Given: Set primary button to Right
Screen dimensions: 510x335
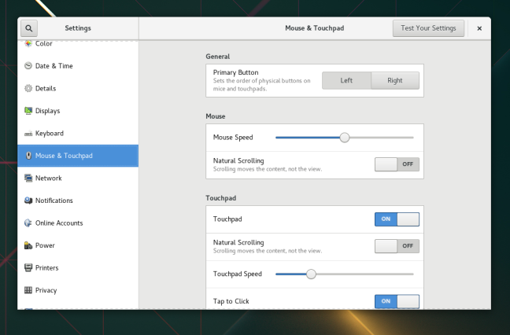Looking at the screenshot, I should (395, 80).
